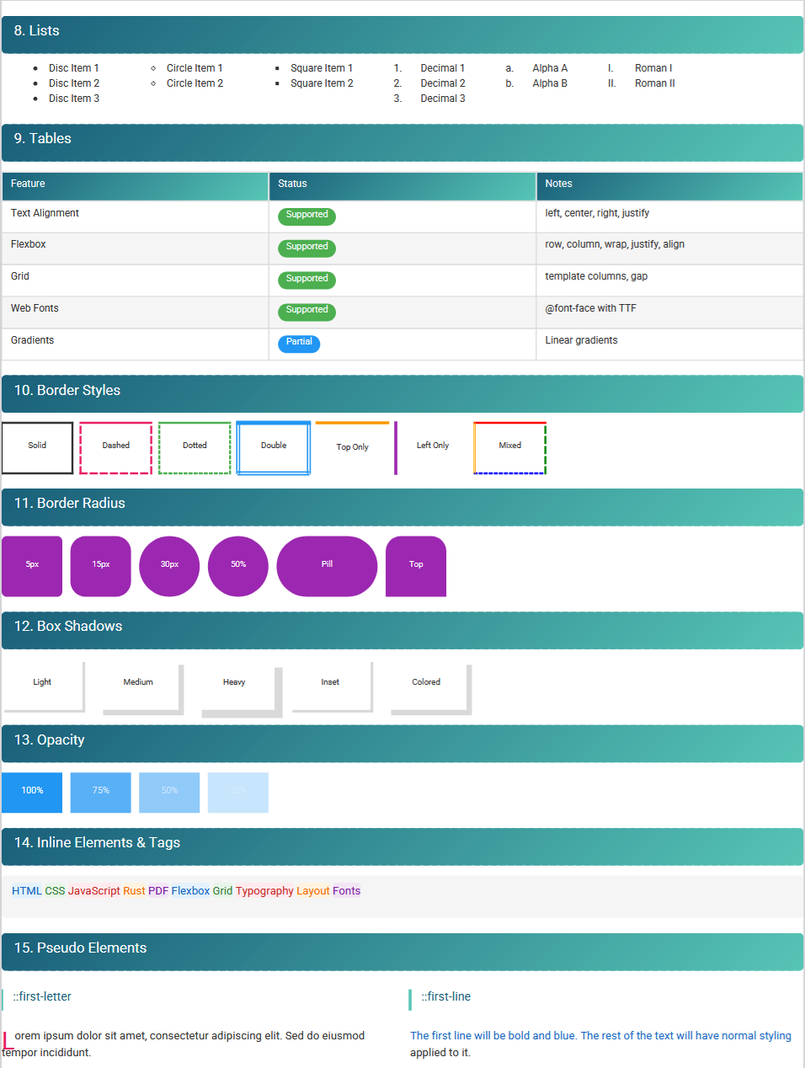Click the JavaScript inline tag

click(x=94, y=890)
